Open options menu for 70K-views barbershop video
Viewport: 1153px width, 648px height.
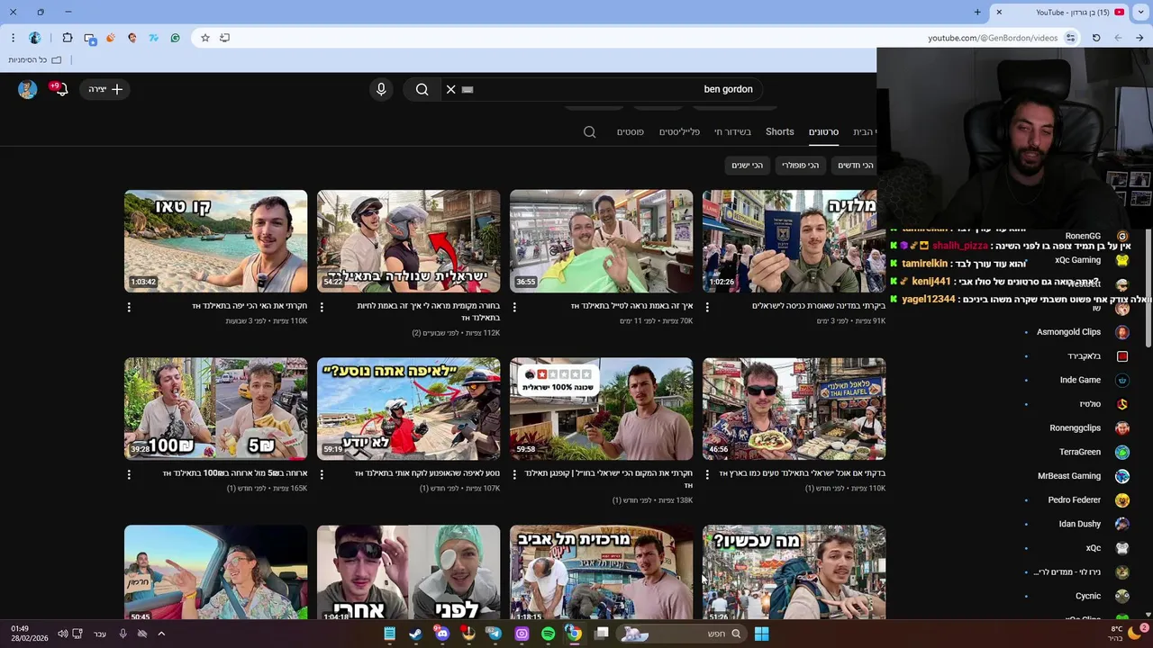pos(514,307)
